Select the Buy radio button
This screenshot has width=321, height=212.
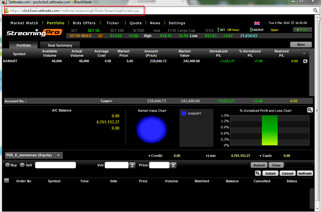[x=7, y=165]
